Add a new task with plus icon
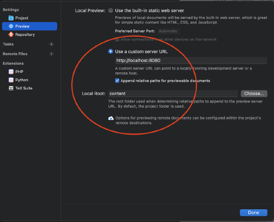The width and height of the screenshot is (274, 222). pyautogui.click(x=51, y=44)
